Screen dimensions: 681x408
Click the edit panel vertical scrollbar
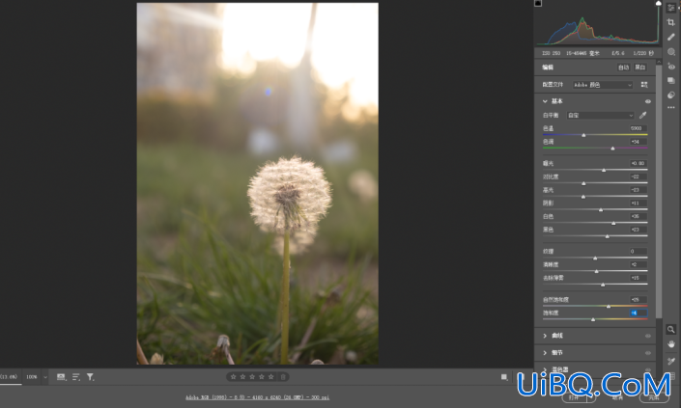click(x=659, y=191)
